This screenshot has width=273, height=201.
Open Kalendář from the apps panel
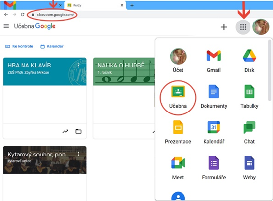(214, 132)
